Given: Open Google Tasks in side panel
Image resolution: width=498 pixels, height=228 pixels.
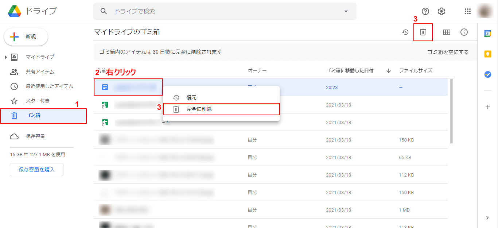Looking at the screenshot, I should [487, 74].
